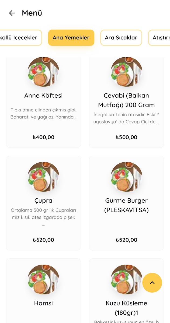Open Gurme Burger (PLESKAVİTSA) title
This screenshot has width=170, height=323.
click(x=126, y=205)
